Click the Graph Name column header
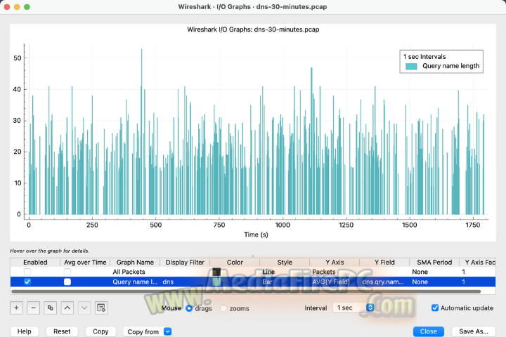Image resolution: width=506 pixels, height=337 pixels. 135,262
